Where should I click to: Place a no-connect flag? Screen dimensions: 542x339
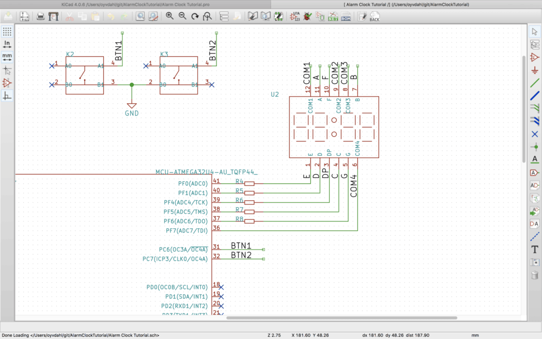[x=536, y=134]
